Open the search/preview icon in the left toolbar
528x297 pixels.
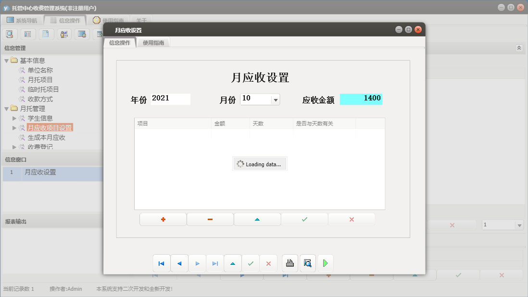[x=10, y=34]
